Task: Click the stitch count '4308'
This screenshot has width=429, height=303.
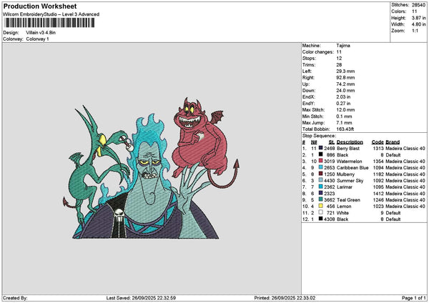Action: [x=330, y=219]
